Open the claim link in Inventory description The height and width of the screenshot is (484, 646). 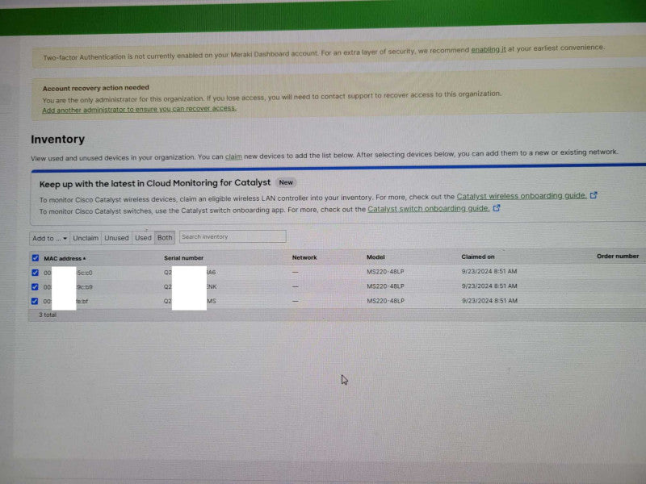pyautogui.click(x=233, y=156)
